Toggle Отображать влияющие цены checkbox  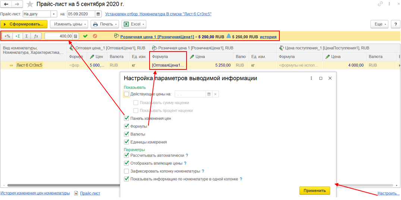tap(126, 163)
